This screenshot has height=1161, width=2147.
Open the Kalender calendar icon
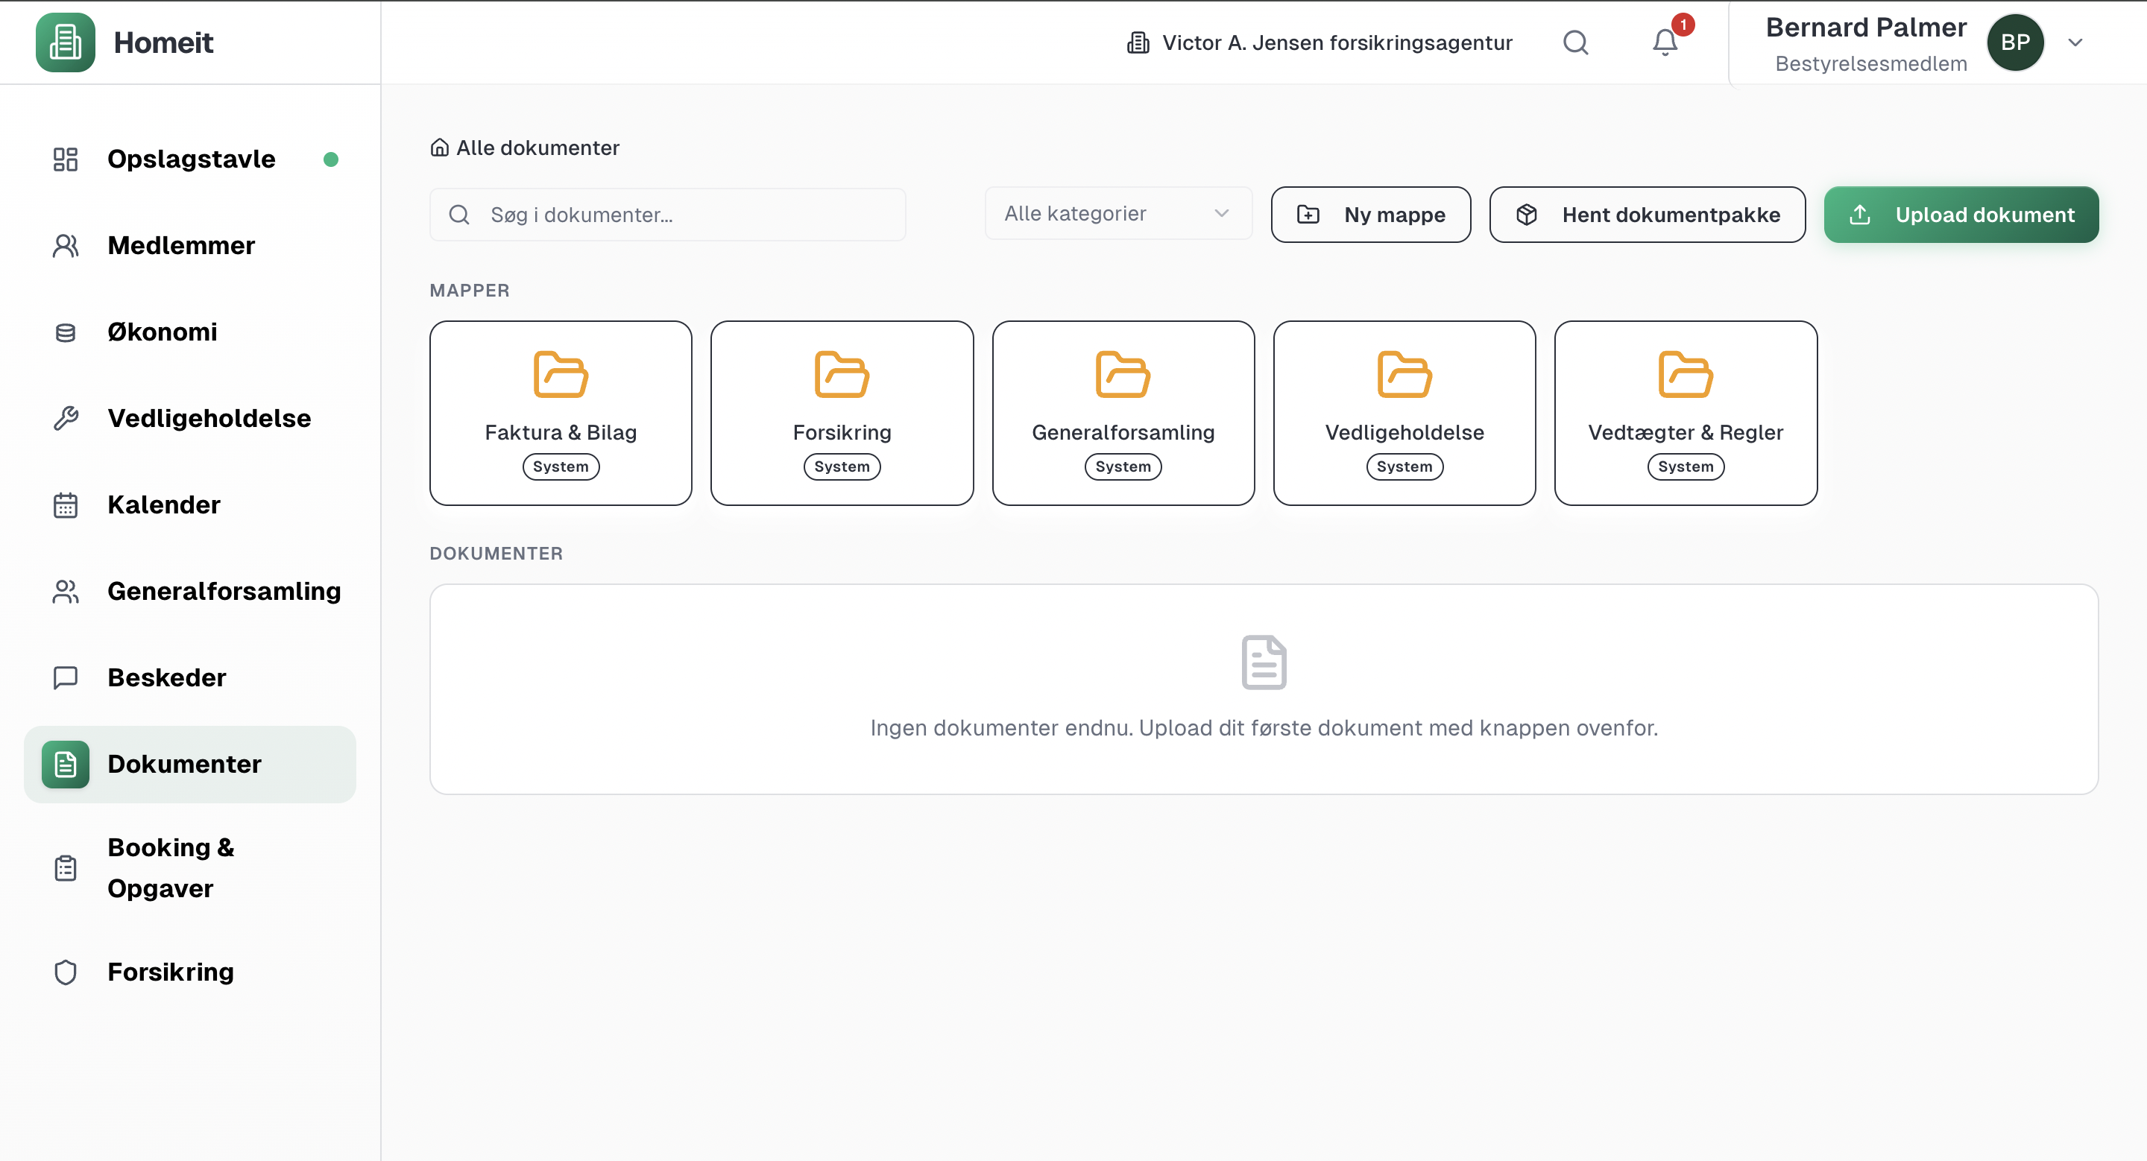click(x=65, y=504)
